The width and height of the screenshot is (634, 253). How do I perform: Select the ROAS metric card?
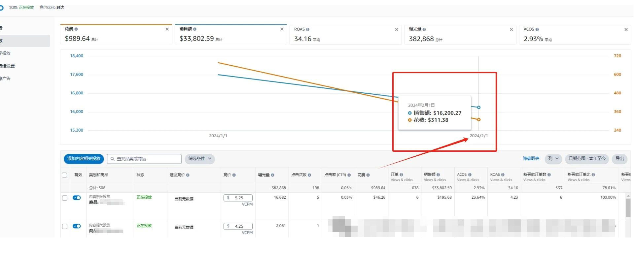(x=345, y=34)
